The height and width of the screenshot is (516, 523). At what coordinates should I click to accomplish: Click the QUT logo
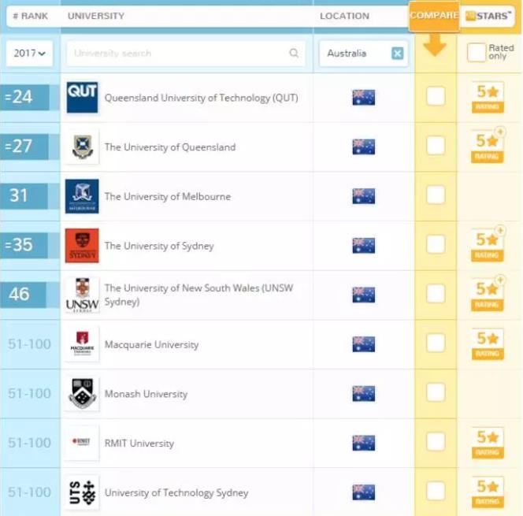(x=82, y=98)
